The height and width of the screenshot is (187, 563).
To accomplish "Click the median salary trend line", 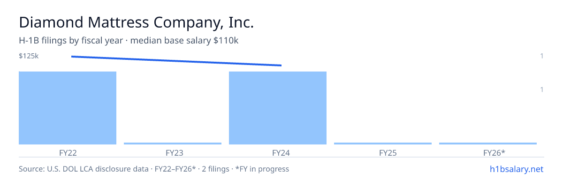I will coord(176,61).
